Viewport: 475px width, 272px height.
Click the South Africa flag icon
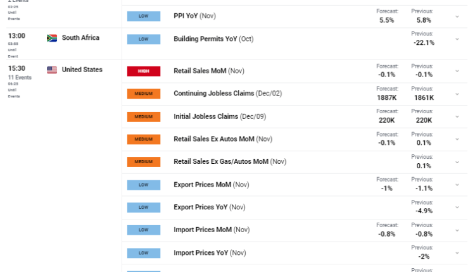52,38
